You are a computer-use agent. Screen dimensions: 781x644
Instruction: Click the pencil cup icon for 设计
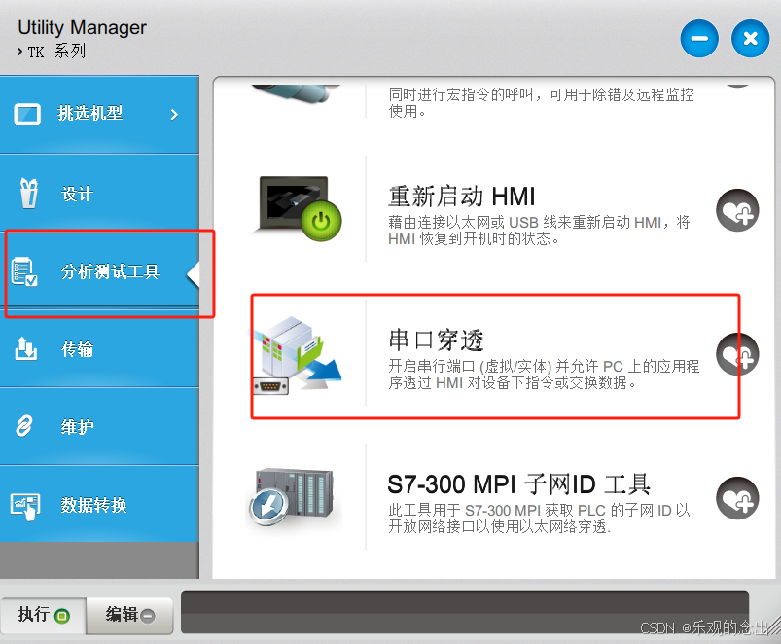pyautogui.click(x=28, y=193)
